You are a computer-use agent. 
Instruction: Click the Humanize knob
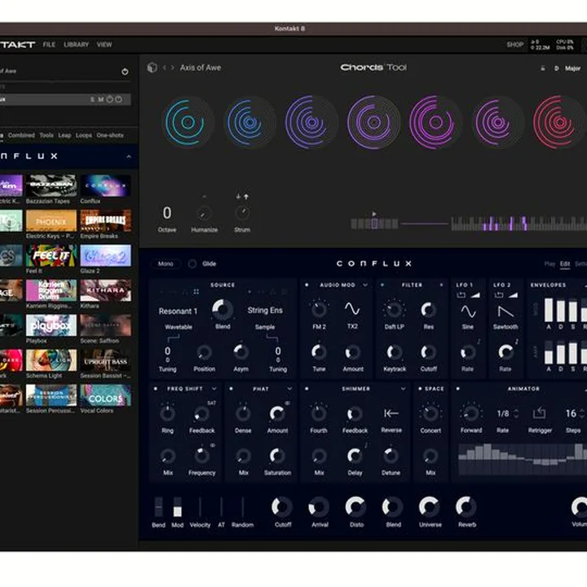(204, 214)
